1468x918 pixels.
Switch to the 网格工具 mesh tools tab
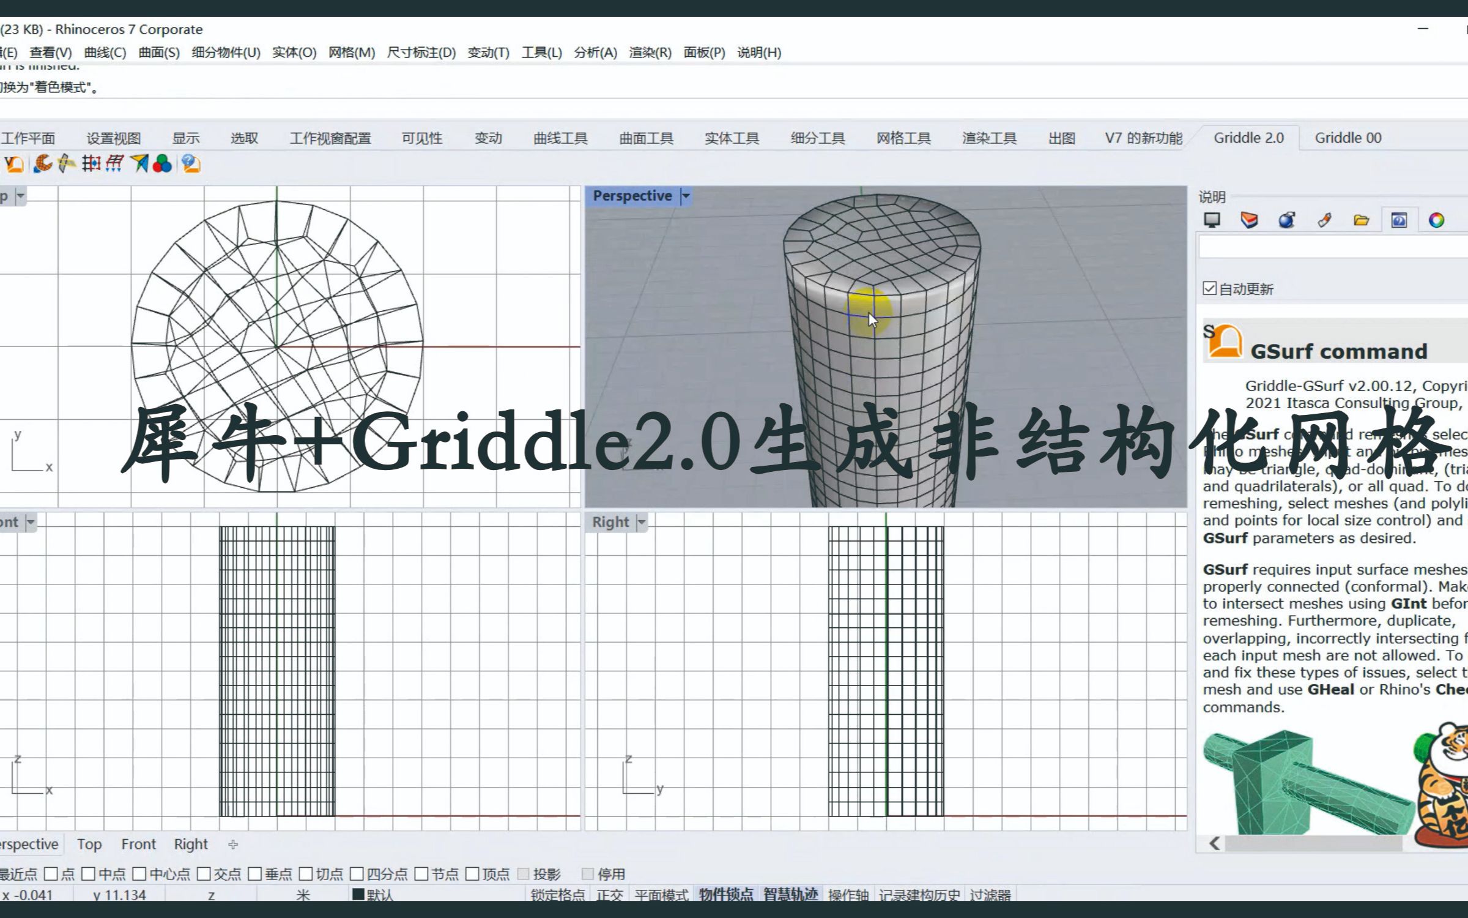coord(903,138)
